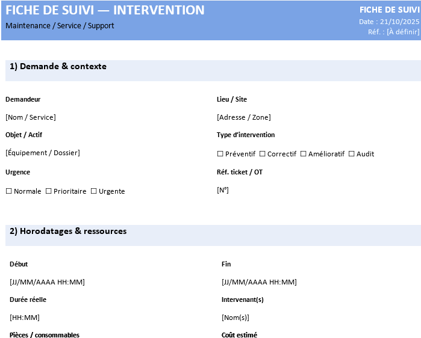The image size is (421, 338).
Task: Select the [HH:MM] field under Durée réelle
Action: (x=25, y=318)
